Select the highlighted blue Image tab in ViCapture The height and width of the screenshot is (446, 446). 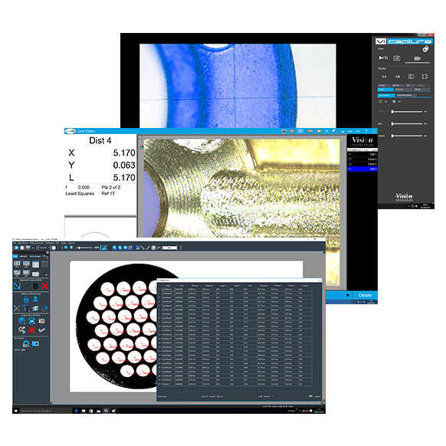pos(385,90)
